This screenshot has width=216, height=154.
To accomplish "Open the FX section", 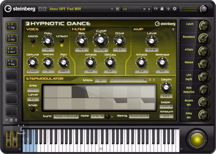I will click(x=156, y=9).
